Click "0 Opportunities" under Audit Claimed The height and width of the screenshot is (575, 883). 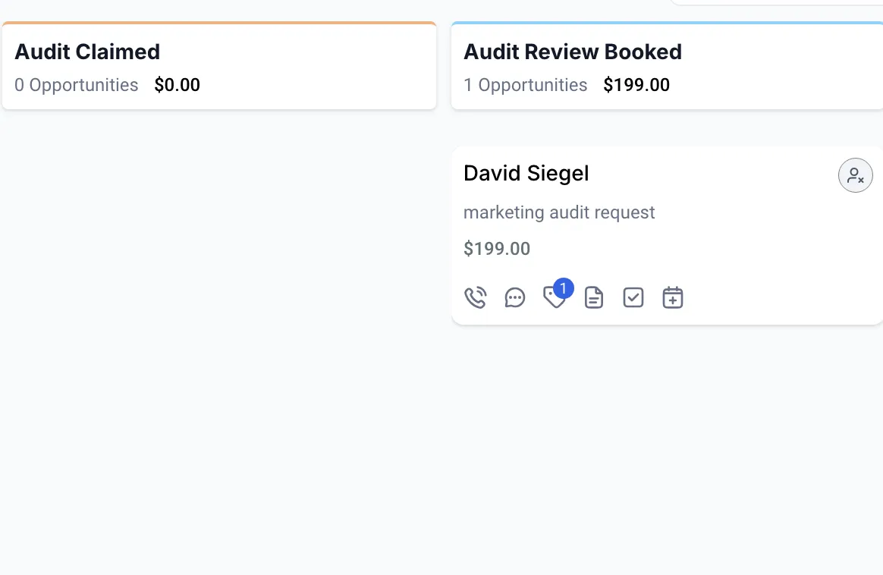tap(77, 85)
